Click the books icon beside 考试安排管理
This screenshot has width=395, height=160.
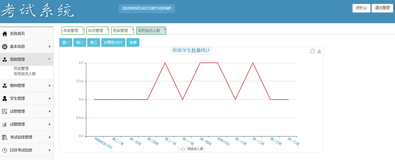pyautogui.click(x=5, y=137)
